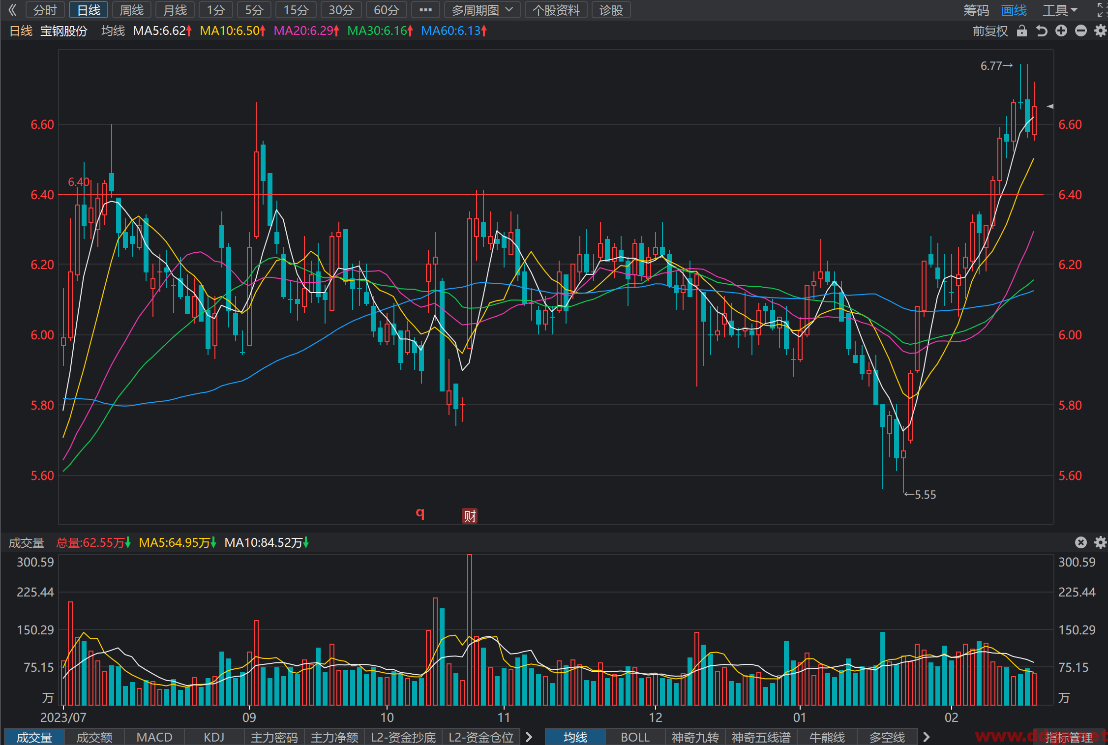Zoom in chart with plus icon

point(1061,31)
